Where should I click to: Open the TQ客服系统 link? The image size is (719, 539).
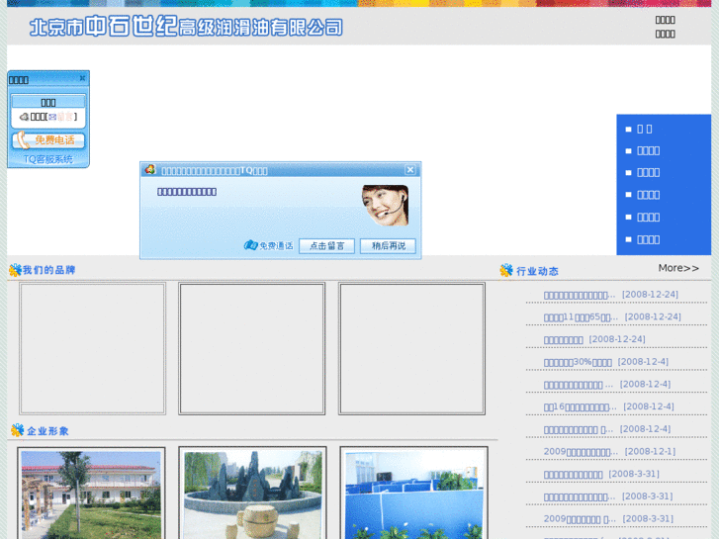(x=48, y=159)
